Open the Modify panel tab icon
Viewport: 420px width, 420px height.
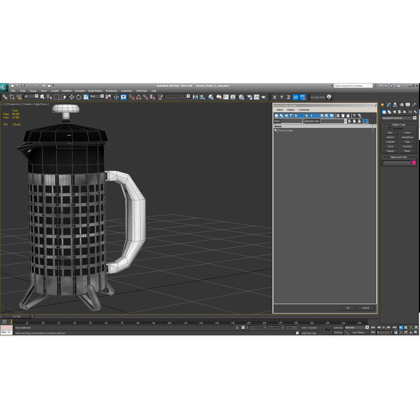point(388,105)
